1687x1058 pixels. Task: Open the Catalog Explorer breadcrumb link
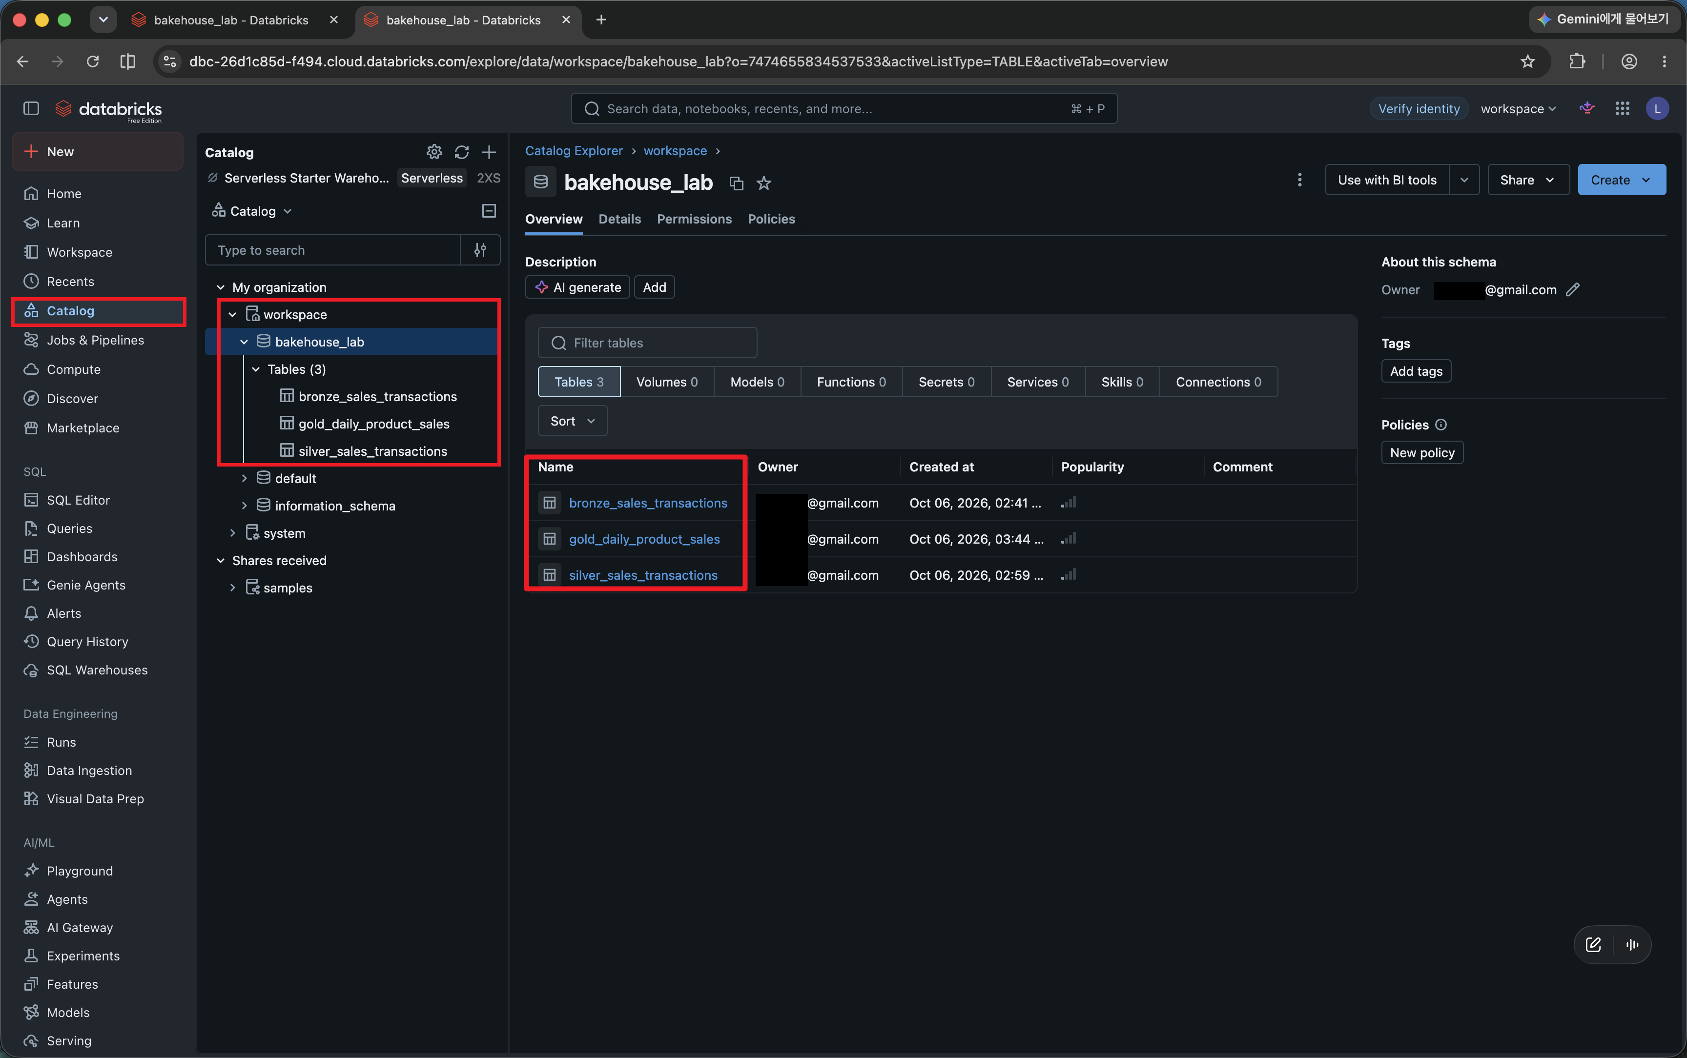[x=574, y=151]
